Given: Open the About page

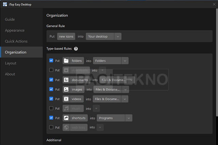Looking at the screenshot, I should pyautogui.click(x=10, y=74).
